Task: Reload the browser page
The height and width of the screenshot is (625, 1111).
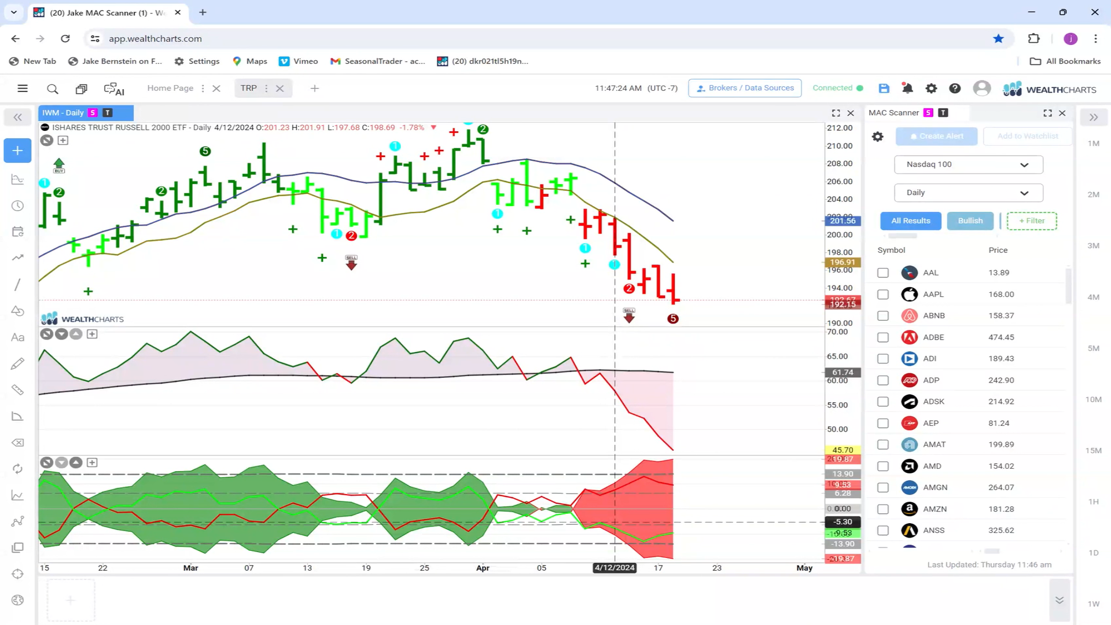Action: click(x=65, y=39)
